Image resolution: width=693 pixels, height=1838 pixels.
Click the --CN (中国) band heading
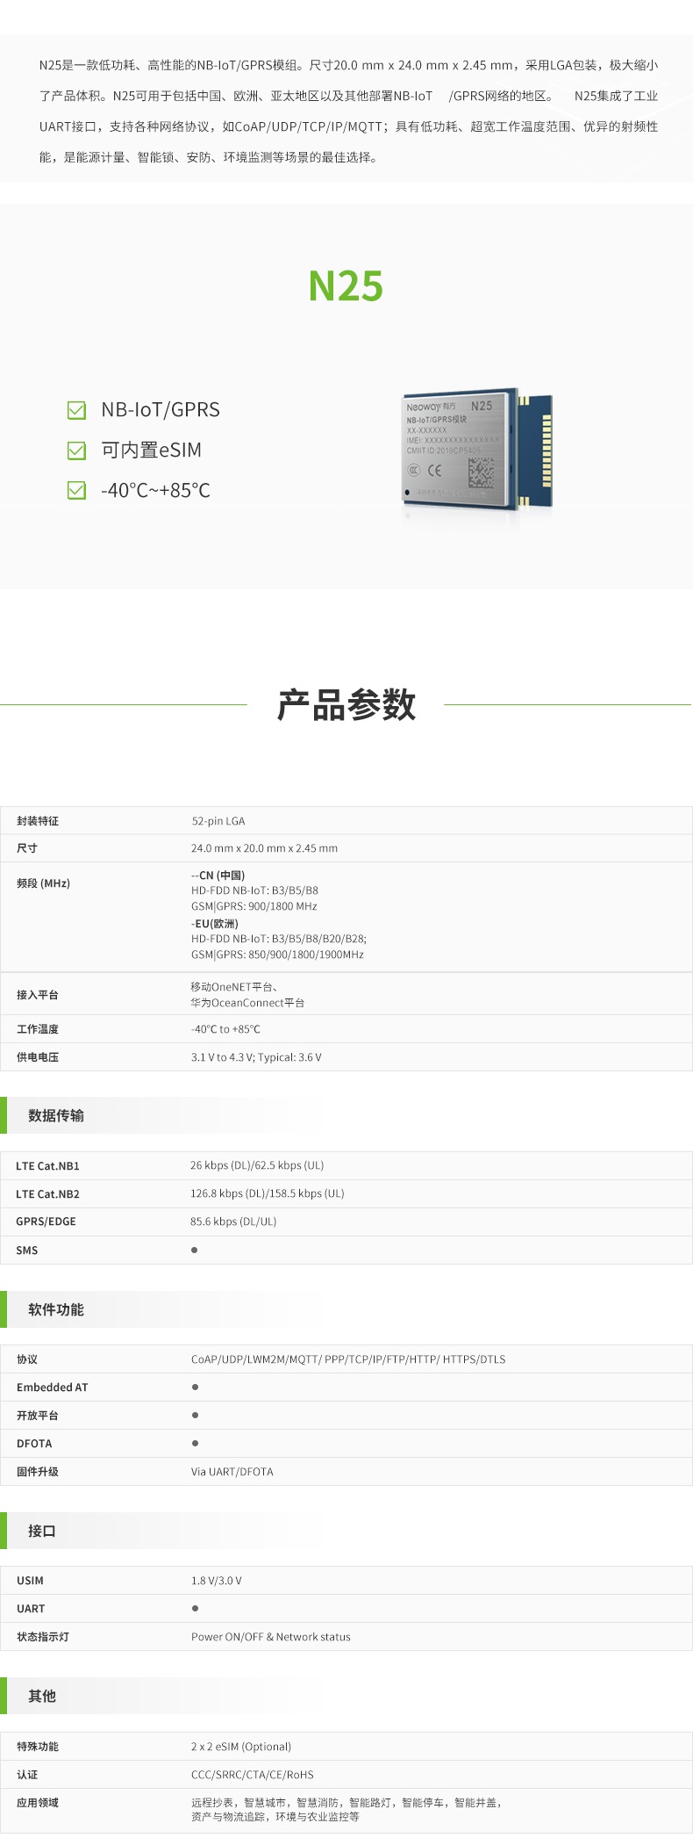pyautogui.click(x=218, y=876)
